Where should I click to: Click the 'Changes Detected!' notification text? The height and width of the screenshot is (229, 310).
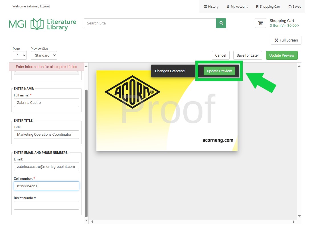170,71
